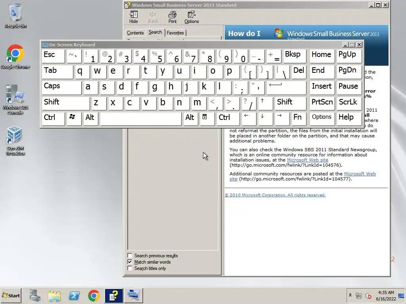This screenshot has width=406, height=304.
Task: Click the spacebar on On-Screen Keyboard
Action: coord(141,119)
